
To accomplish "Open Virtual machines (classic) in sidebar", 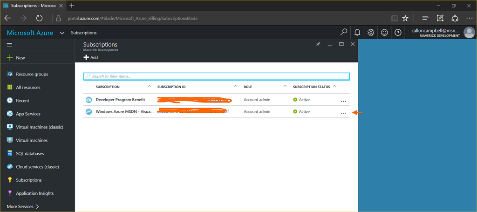I will point(39,127).
